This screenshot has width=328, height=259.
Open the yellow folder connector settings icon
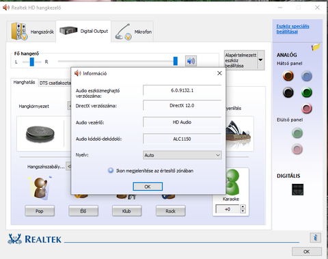point(316,47)
